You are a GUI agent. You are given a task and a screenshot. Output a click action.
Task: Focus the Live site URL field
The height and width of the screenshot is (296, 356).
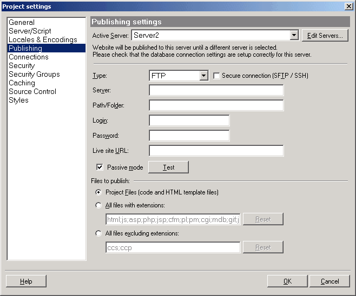pos(216,151)
